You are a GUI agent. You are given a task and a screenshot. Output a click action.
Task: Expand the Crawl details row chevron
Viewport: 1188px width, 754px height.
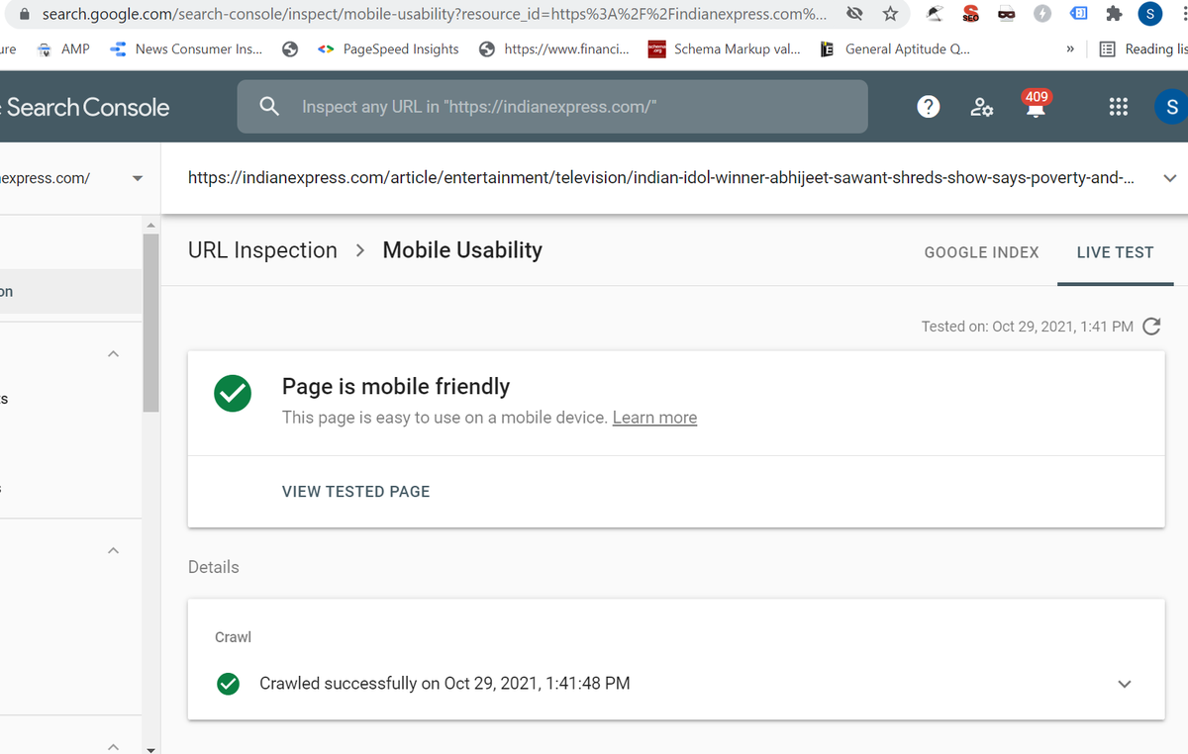tap(1125, 684)
